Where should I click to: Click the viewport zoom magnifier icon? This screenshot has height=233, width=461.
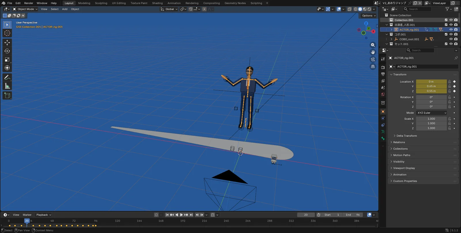(x=373, y=45)
